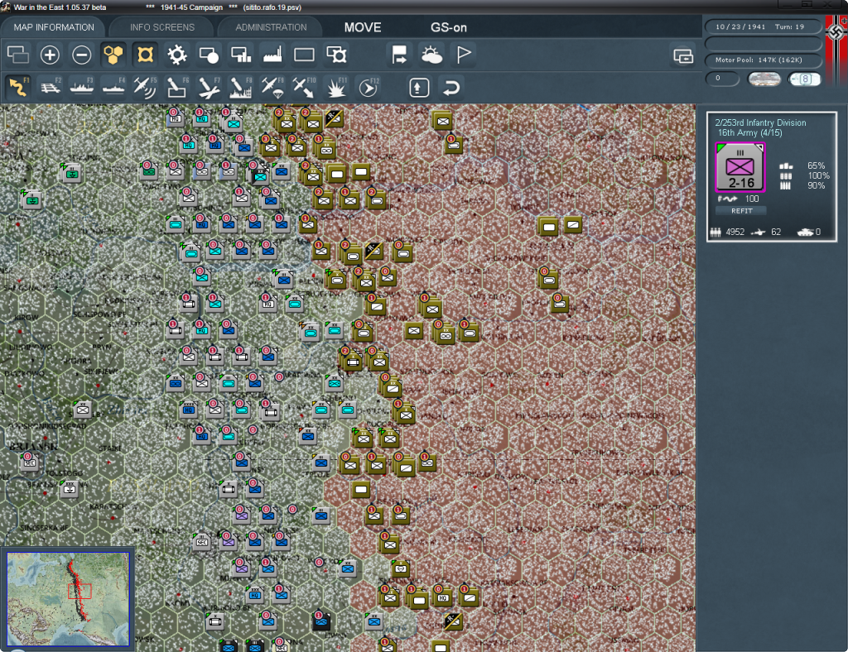Image resolution: width=848 pixels, height=652 pixels.
Task: Show the weather map via sun-cloud icon
Action: click(431, 55)
